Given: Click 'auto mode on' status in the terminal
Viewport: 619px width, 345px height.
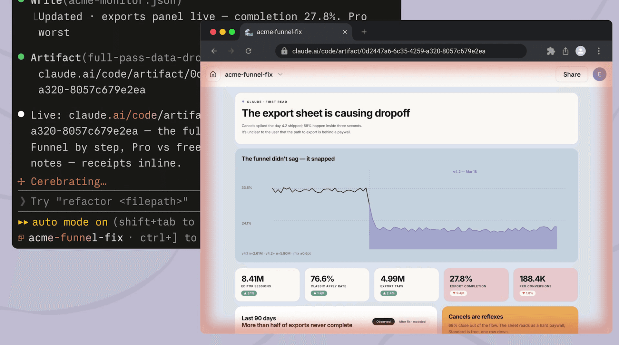Looking at the screenshot, I should pyautogui.click(x=70, y=222).
